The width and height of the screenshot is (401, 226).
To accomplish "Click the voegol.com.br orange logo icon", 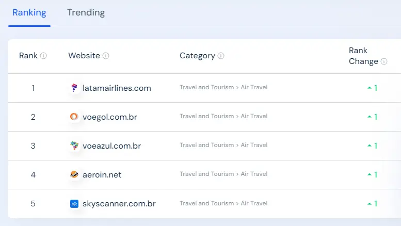I will [x=74, y=117].
